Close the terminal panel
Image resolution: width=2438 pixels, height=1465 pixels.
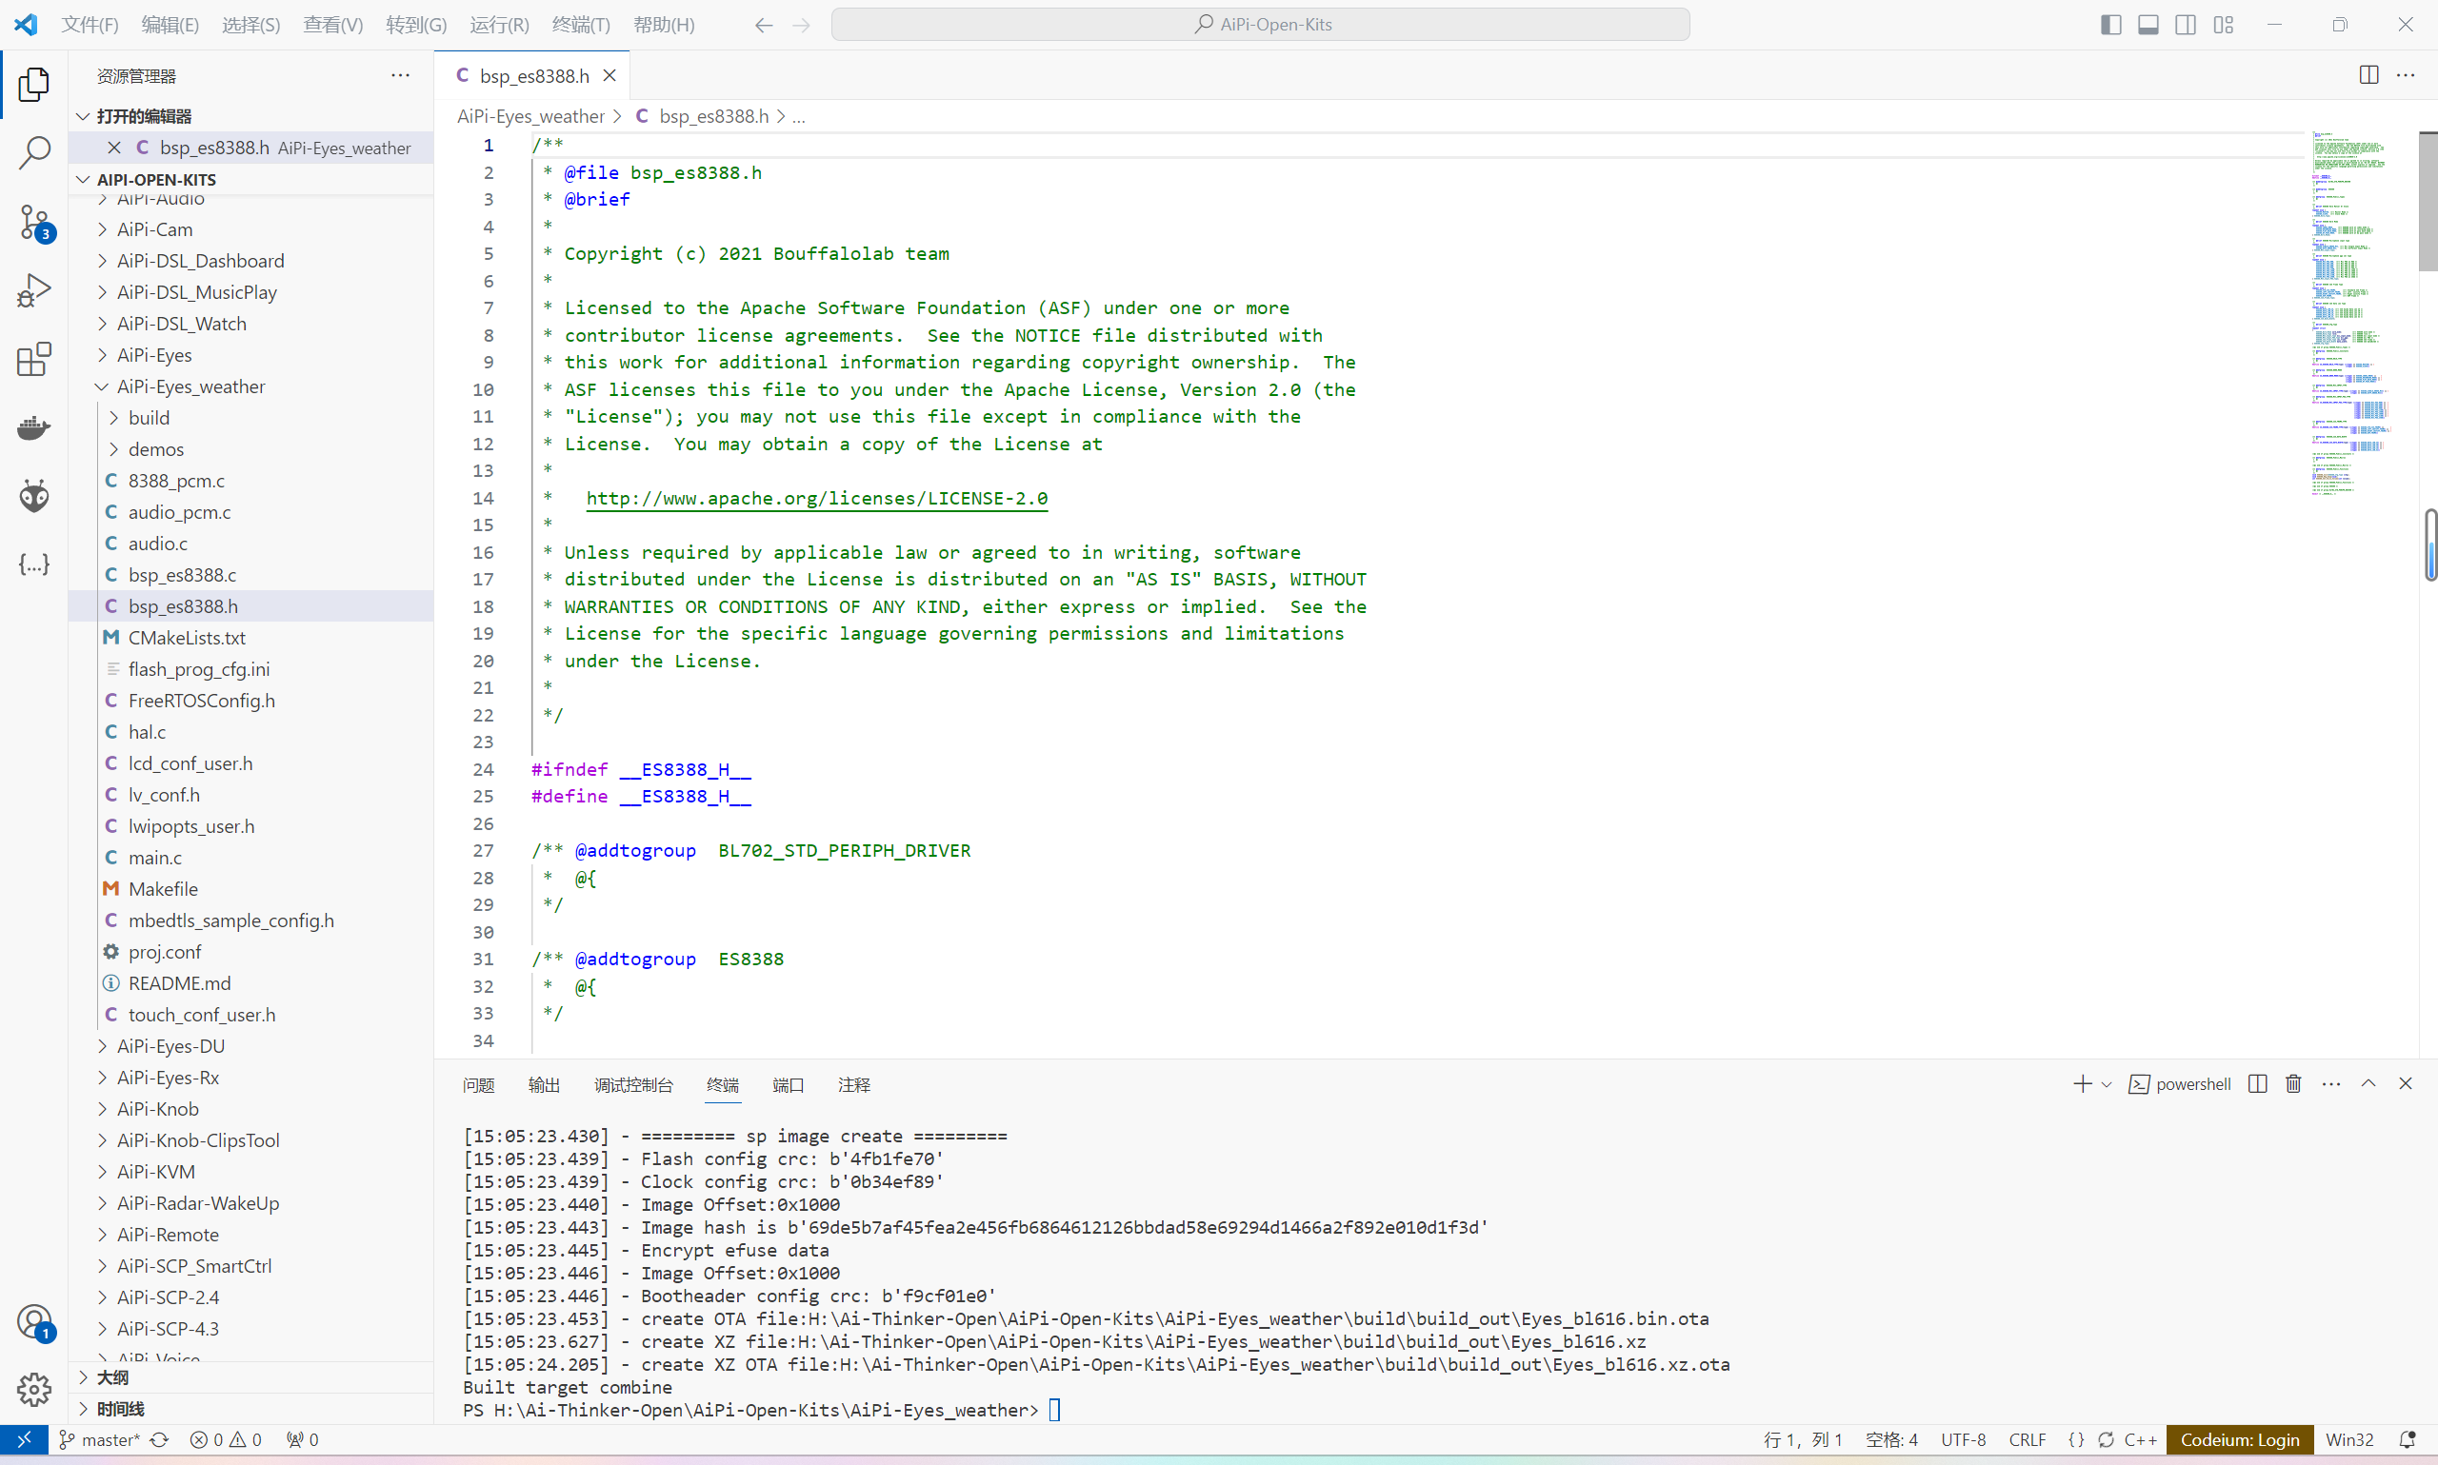coord(2406,1084)
